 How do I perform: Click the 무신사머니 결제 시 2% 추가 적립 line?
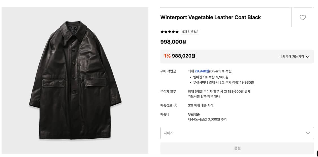pyautogui.click(x=223, y=83)
